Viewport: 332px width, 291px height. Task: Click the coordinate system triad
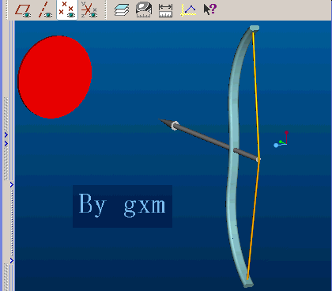[281, 140]
